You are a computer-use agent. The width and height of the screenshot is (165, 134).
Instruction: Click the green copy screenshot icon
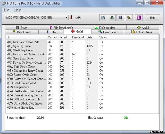click(x=112, y=18)
